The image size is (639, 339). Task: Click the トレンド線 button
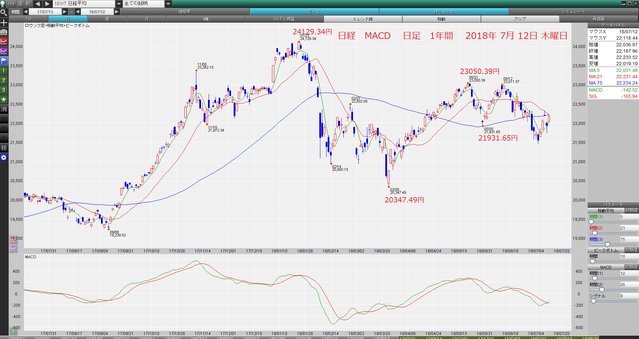tap(363, 19)
